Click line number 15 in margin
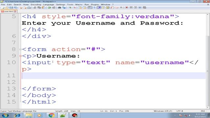 [x=11, y=102]
